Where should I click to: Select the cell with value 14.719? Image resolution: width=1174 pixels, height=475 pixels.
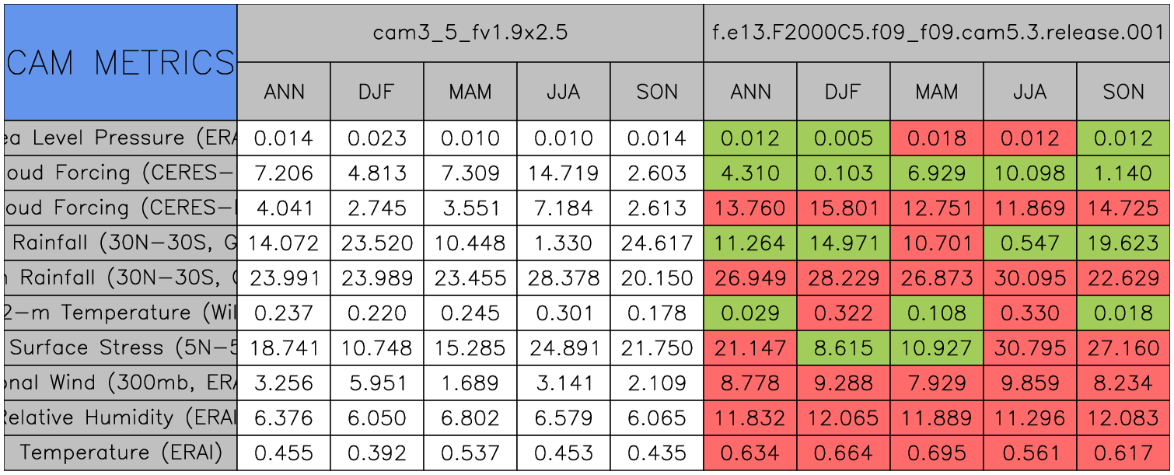pos(563,173)
